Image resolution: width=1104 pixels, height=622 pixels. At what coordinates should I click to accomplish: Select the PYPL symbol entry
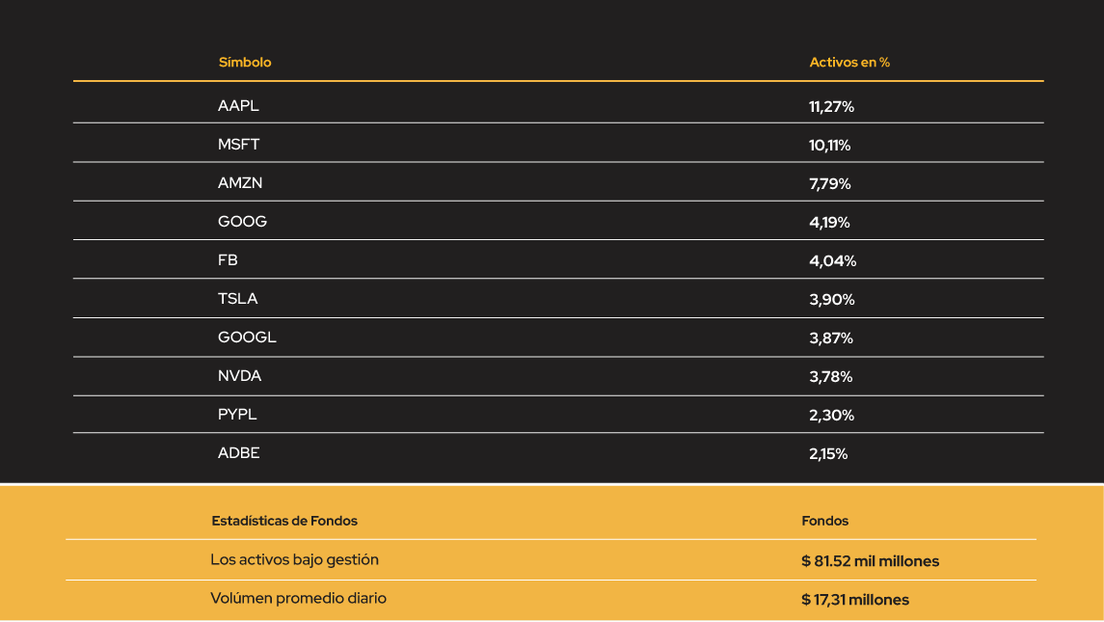point(237,415)
